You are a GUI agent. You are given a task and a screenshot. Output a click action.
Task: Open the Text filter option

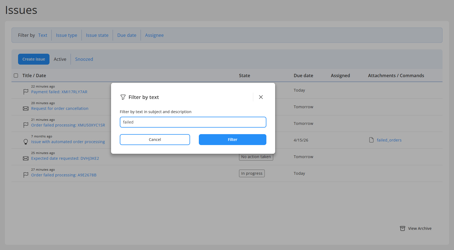(43, 35)
